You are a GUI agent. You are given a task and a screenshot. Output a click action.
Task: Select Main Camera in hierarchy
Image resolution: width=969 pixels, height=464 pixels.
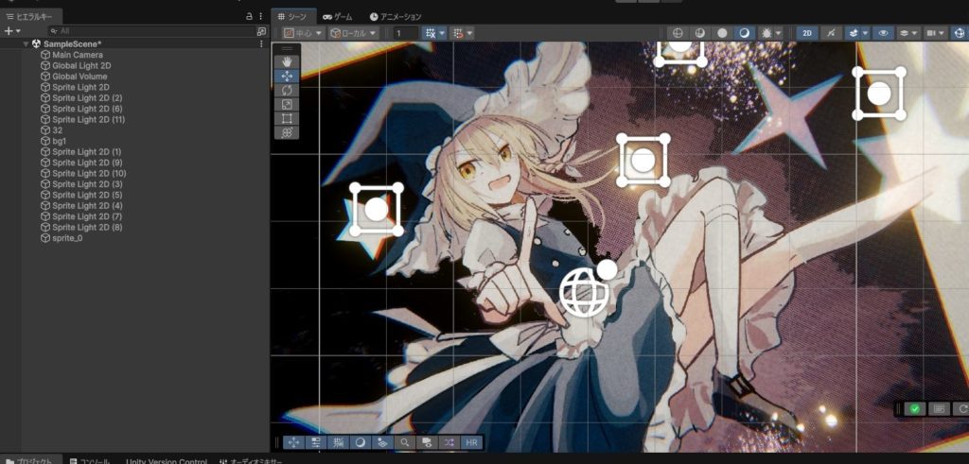click(x=78, y=55)
